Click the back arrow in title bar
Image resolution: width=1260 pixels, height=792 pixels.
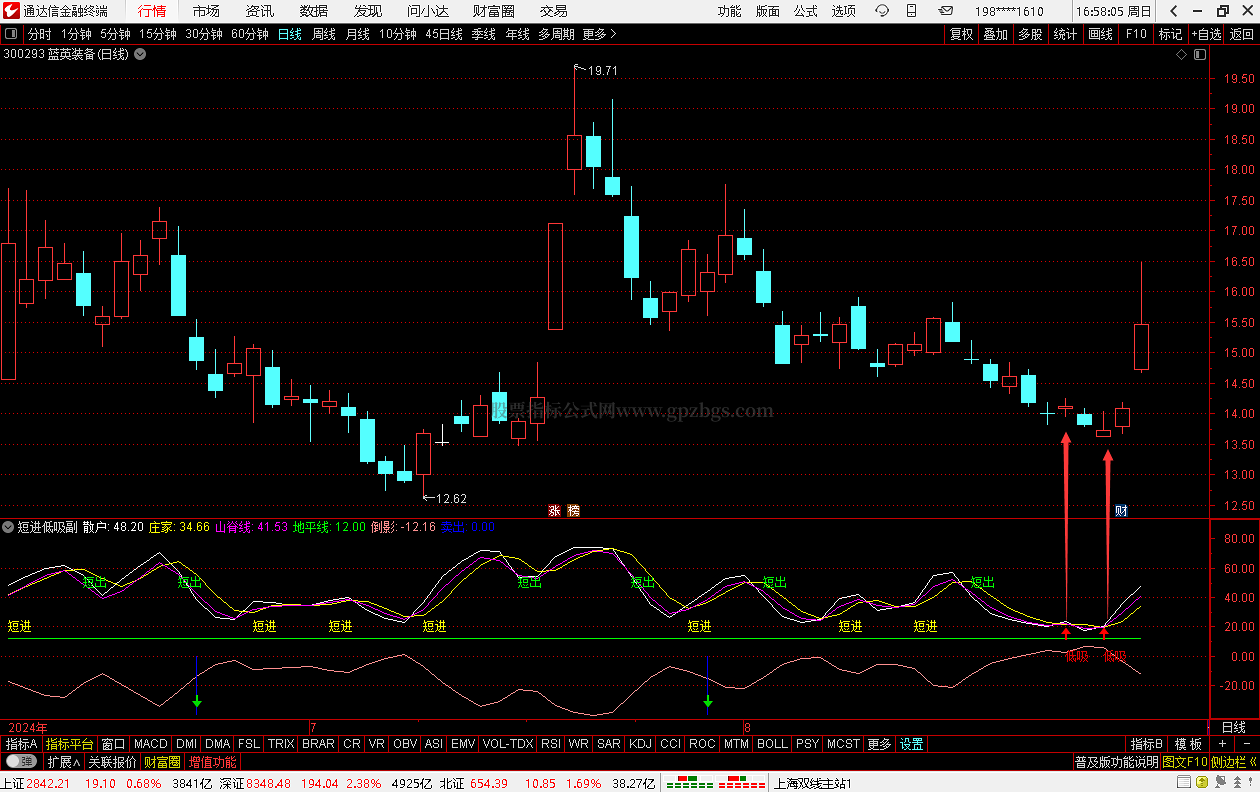click(1173, 11)
